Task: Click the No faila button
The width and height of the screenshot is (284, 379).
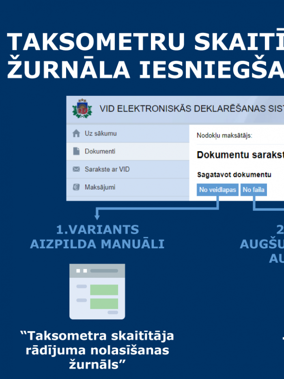Action: [x=254, y=190]
